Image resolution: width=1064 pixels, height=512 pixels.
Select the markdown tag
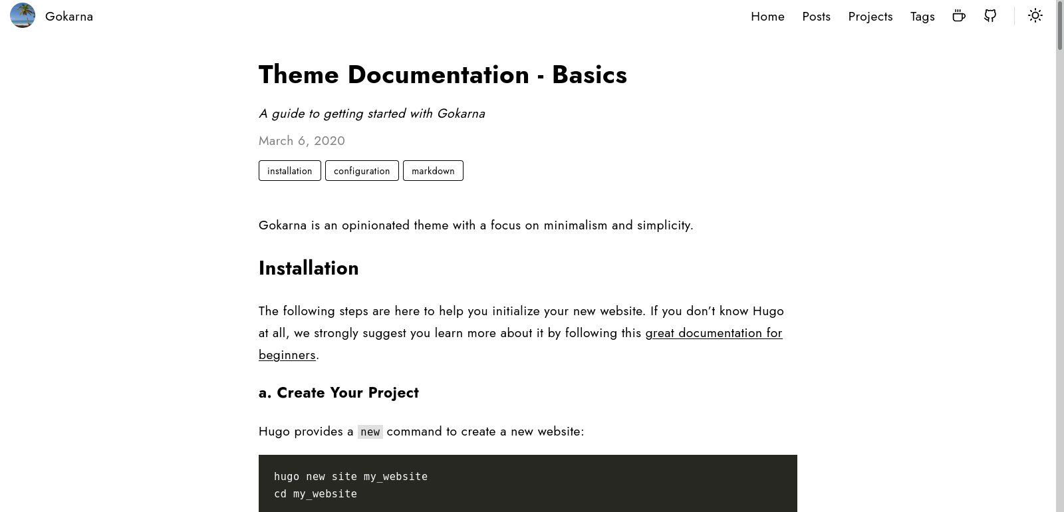pyautogui.click(x=433, y=171)
